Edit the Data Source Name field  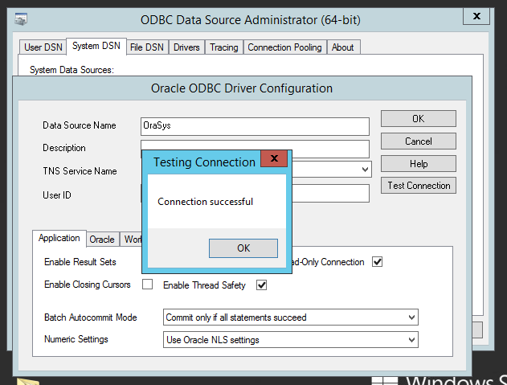pyautogui.click(x=255, y=126)
